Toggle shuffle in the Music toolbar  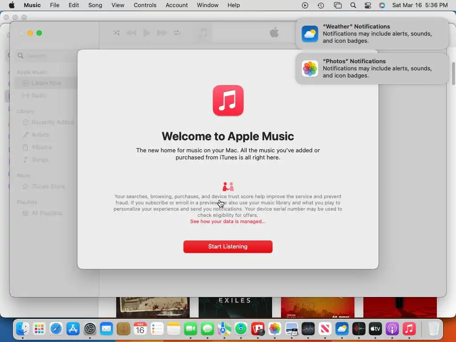point(116,33)
